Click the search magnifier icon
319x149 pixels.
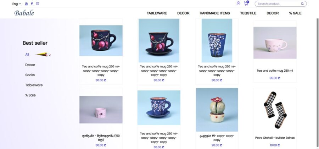(302, 4)
